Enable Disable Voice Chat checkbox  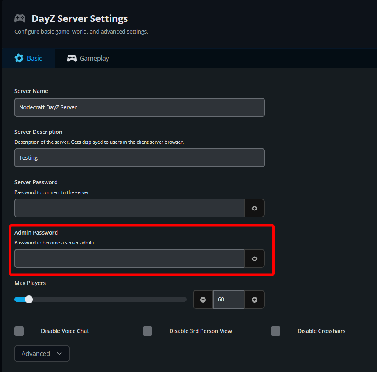(x=19, y=331)
